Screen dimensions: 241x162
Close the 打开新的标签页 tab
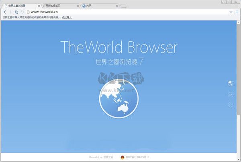click(78, 6)
